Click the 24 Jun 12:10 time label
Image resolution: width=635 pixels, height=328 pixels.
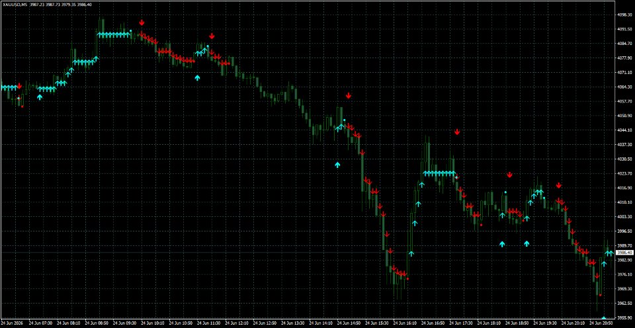[237, 323]
